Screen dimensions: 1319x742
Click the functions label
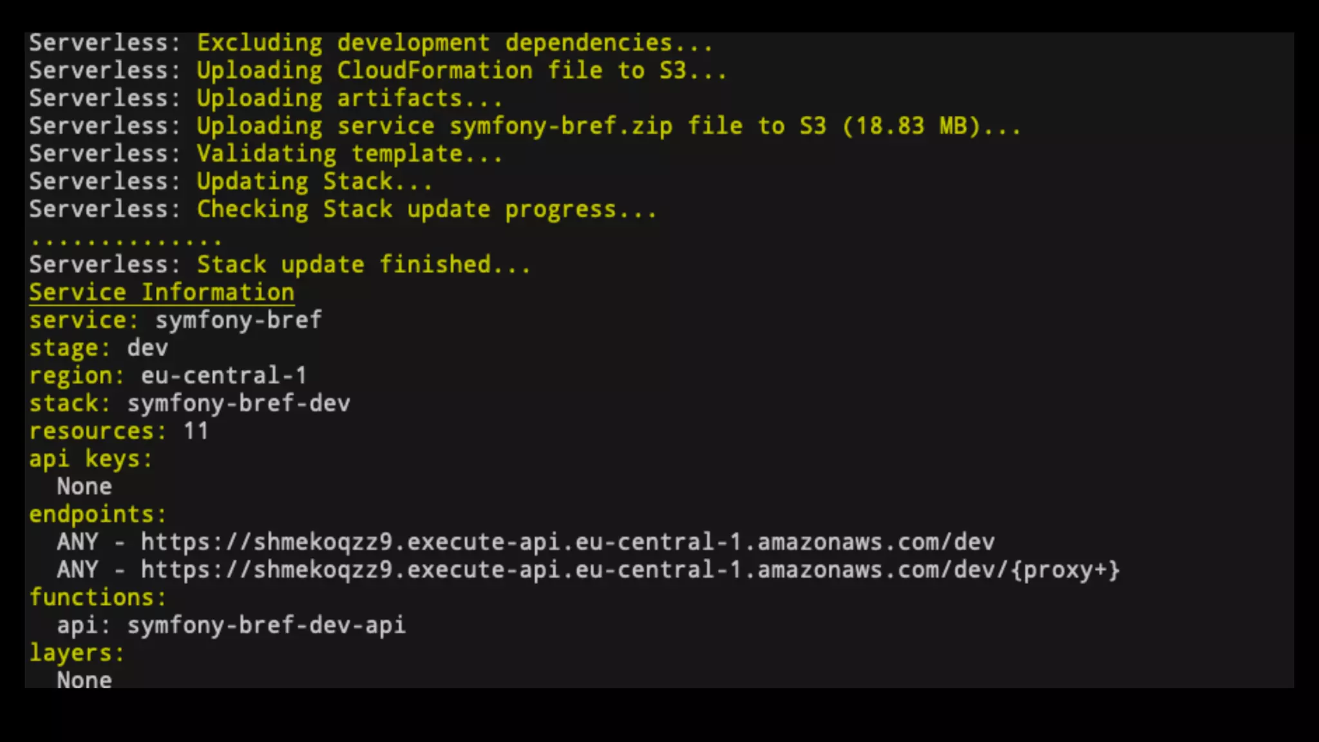click(x=98, y=598)
